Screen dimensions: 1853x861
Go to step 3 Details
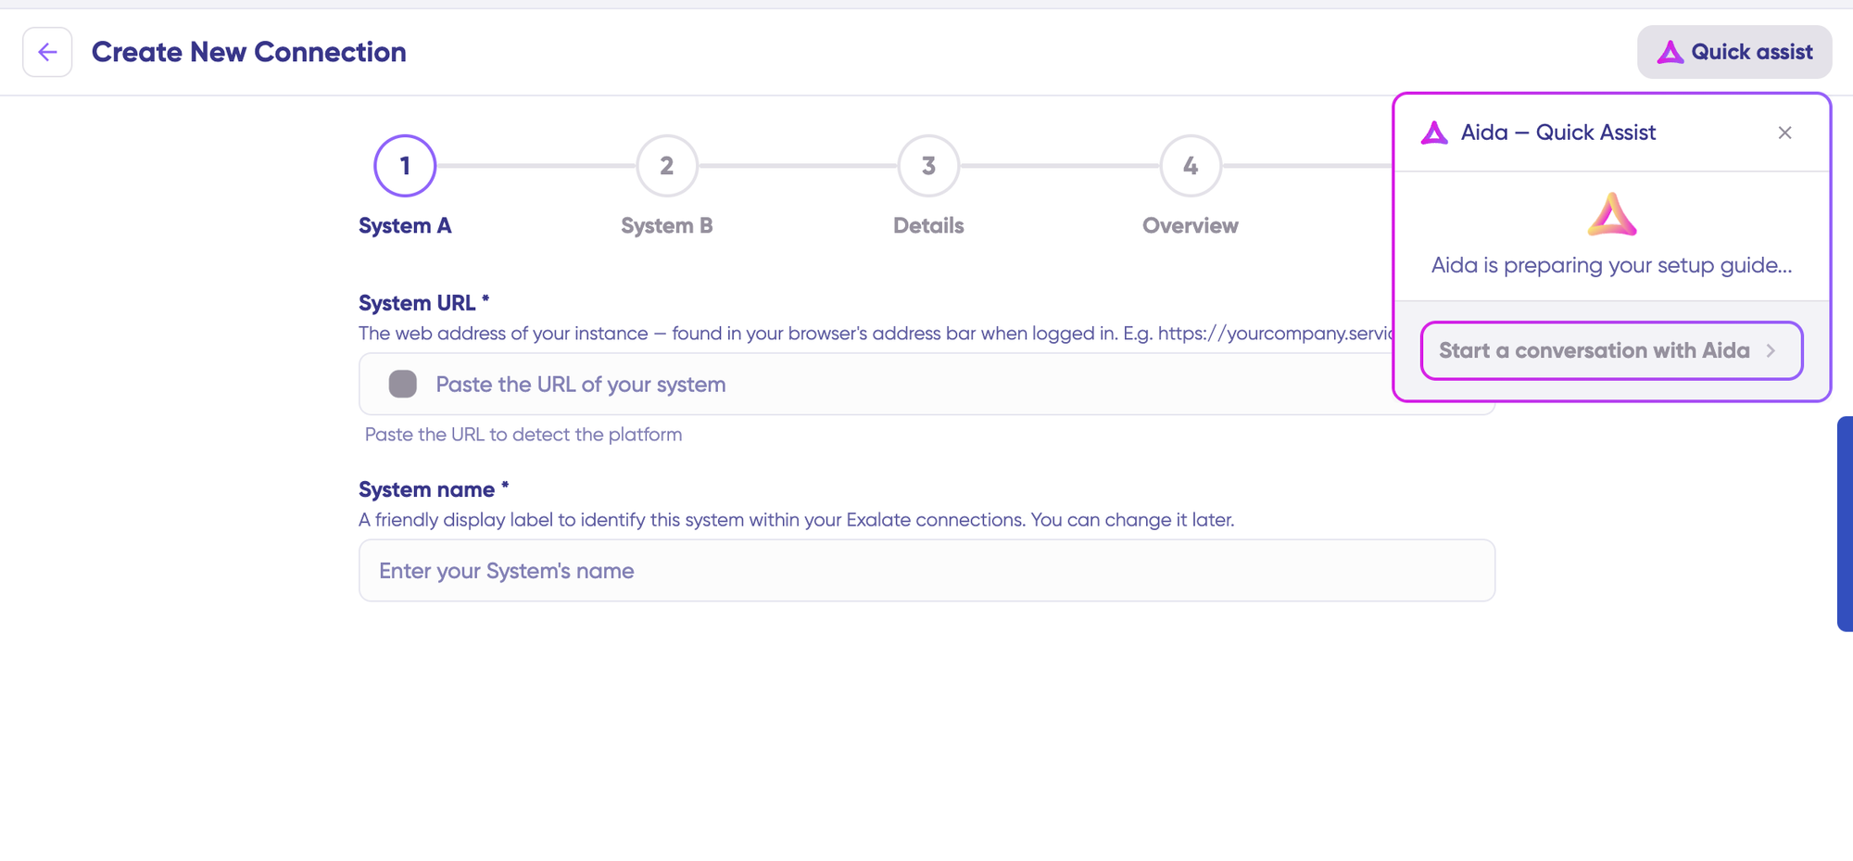[928, 166]
